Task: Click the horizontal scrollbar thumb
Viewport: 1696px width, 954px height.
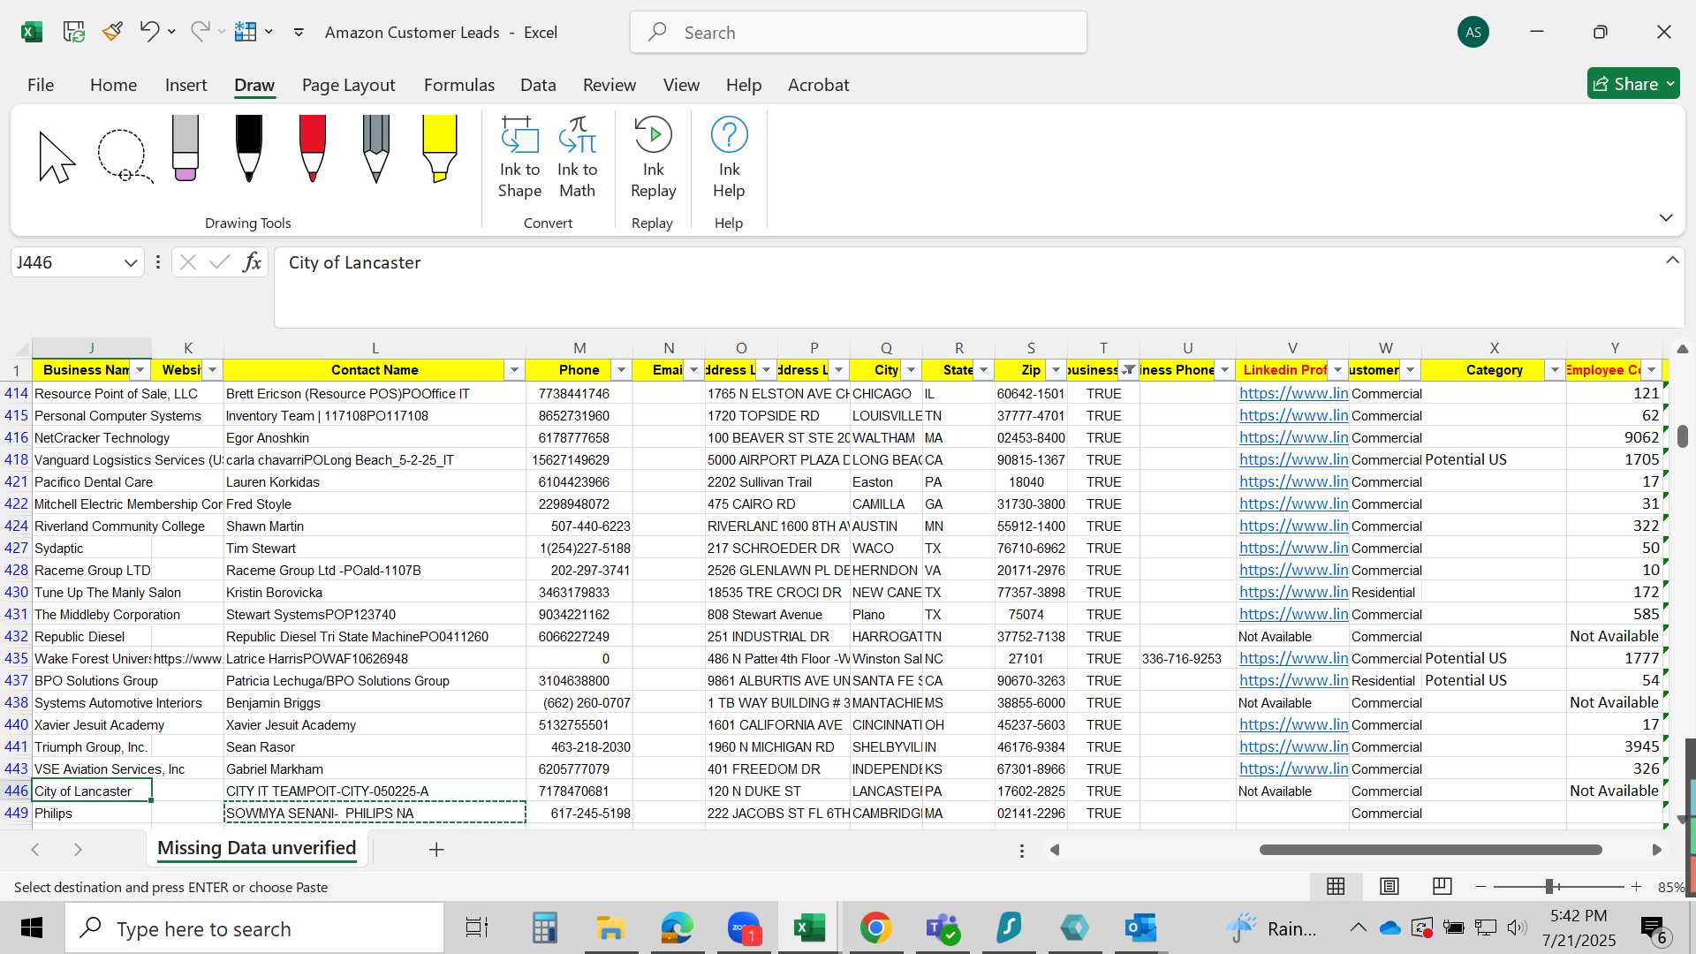Action: (1430, 850)
